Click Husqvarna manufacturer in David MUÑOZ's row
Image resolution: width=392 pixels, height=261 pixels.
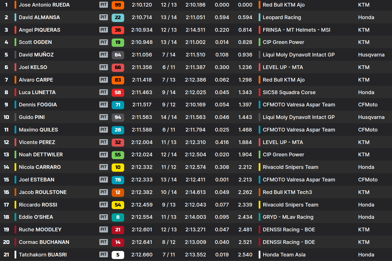(371, 55)
